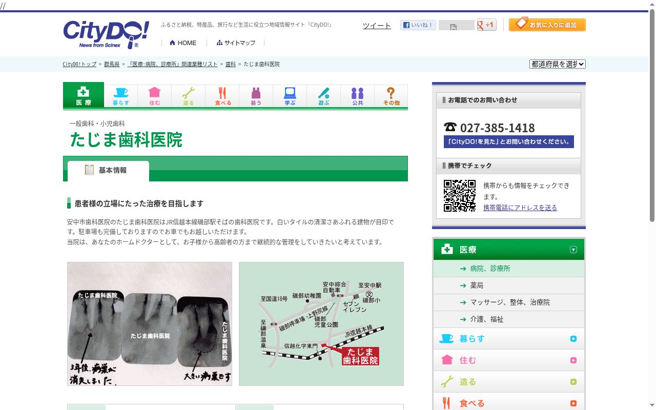The height and width of the screenshot is (410, 656).
Task: Open サイトマップ in header
Action: [x=236, y=43]
